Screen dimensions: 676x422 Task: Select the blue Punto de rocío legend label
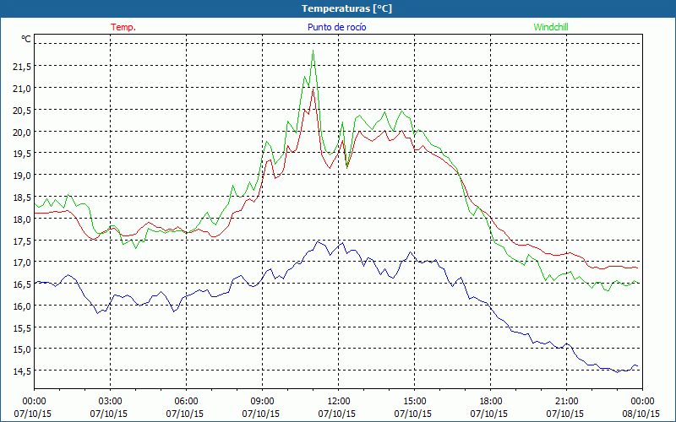(x=336, y=27)
